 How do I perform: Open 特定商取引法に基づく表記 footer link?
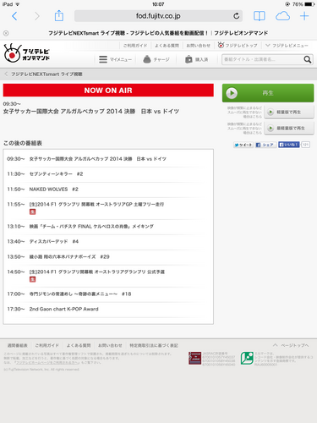[154, 345]
